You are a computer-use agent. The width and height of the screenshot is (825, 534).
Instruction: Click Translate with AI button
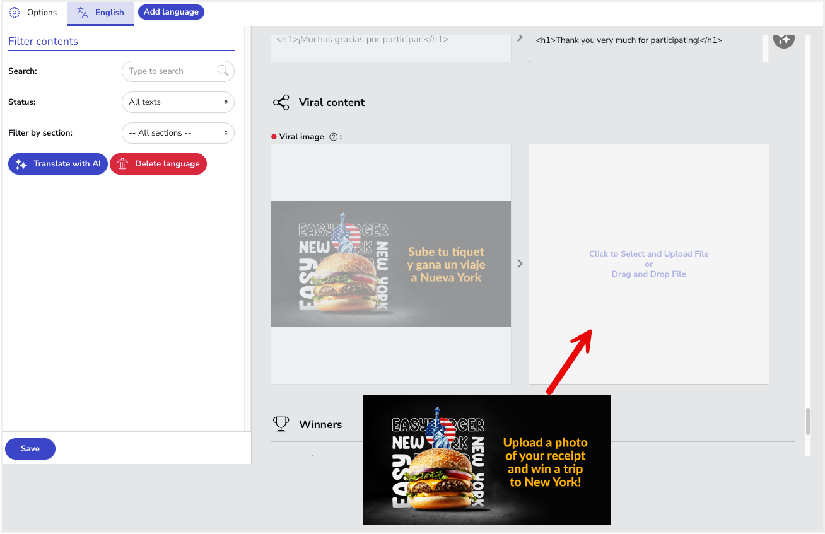tap(58, 164)
